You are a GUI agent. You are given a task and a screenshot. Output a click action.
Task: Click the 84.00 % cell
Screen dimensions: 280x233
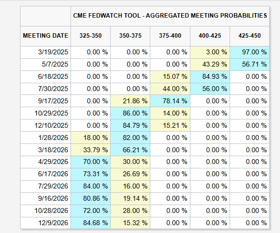(x=91, y=186)
